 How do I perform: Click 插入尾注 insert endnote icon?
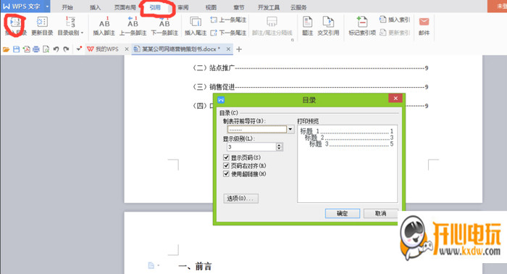(x=196, y=22)
